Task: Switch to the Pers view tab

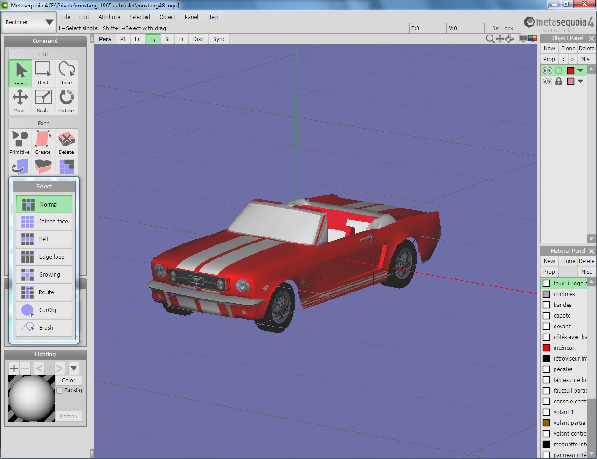Action: pyautogui.click(x=105, y=39)
